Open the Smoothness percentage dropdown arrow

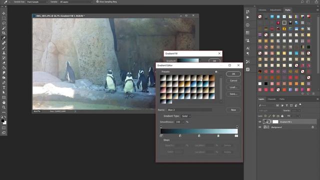point(183,122)
